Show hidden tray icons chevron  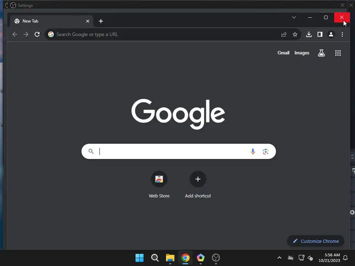pos(279,258)
